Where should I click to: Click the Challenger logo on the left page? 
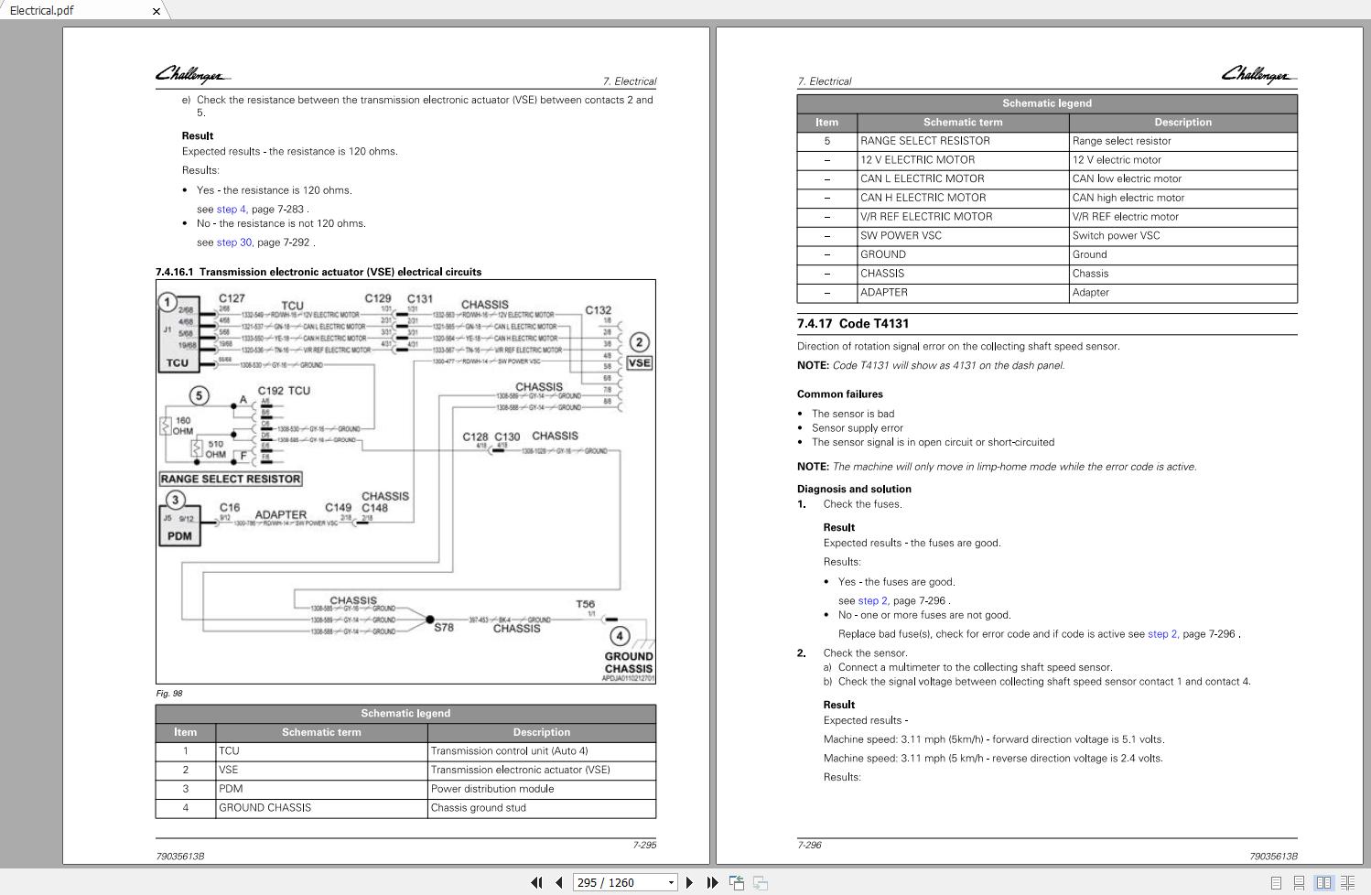(x=193, y=74)
